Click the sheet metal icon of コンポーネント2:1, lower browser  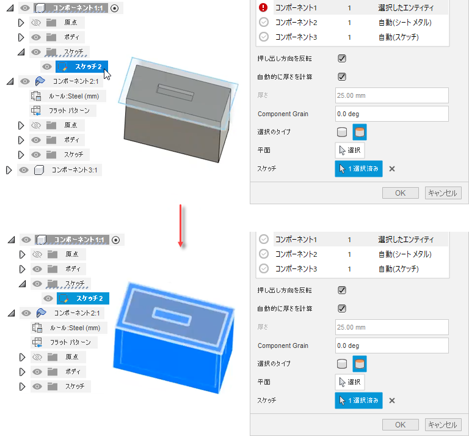pos(41,313)
